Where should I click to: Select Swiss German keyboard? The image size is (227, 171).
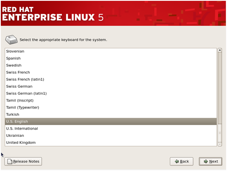pyautogui.click(x=111, y=86)
